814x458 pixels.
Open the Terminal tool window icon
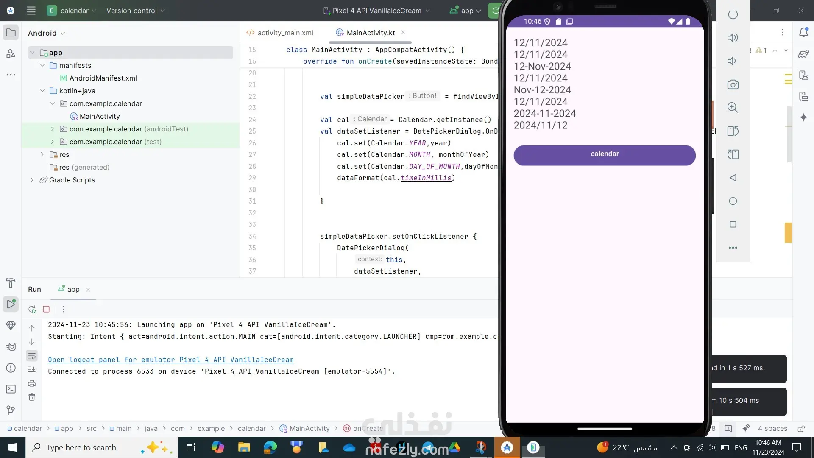(11, 389)
